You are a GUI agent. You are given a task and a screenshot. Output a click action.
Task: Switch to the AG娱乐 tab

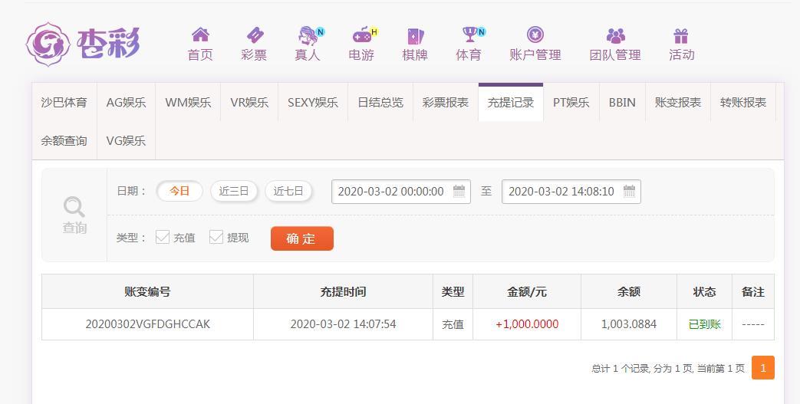click(126, 103)
